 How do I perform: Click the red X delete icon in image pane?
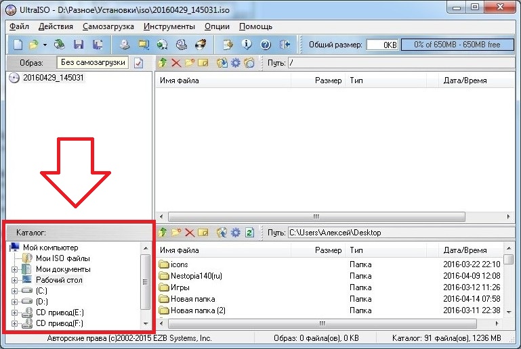[x=176, y=63]
